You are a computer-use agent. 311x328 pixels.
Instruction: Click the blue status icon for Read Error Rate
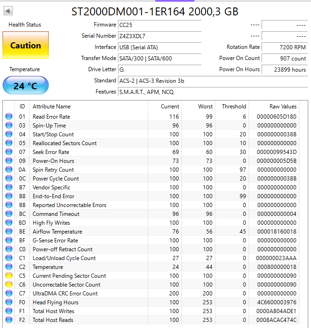(9, 117)
